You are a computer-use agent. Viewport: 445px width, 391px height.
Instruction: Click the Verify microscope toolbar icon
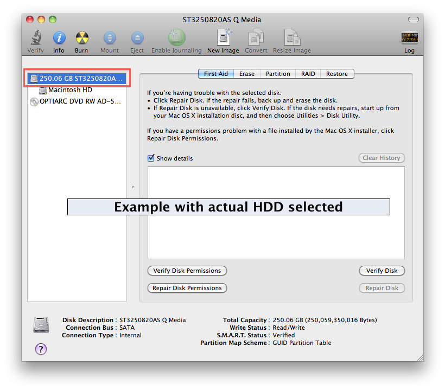(x=36, y=37)
